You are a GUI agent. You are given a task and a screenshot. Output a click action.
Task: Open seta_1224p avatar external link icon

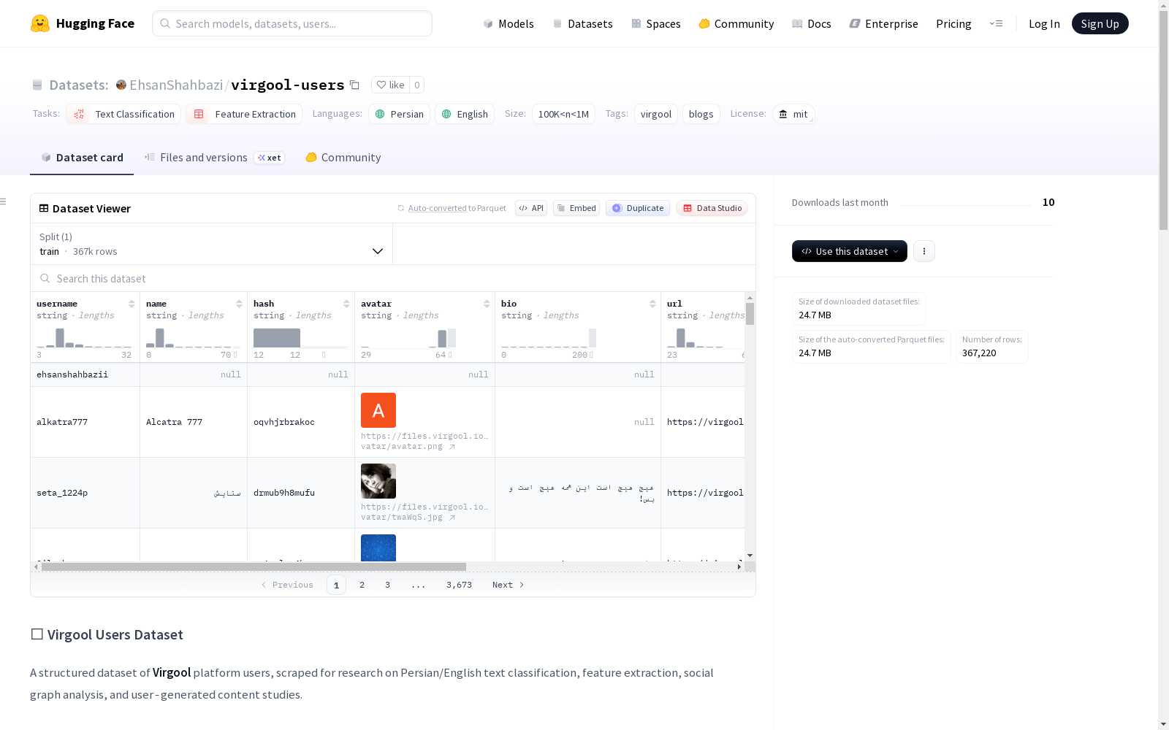point(452,518)
